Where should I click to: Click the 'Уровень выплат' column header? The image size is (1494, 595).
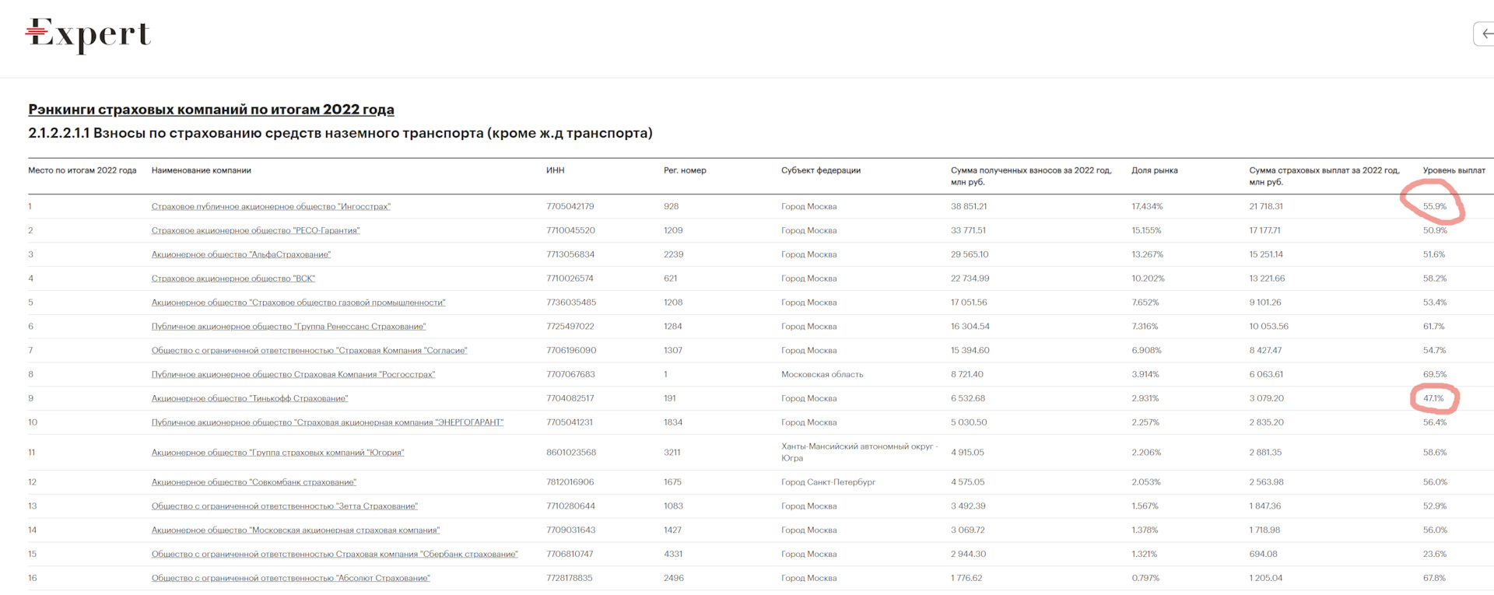[1454, 170]
